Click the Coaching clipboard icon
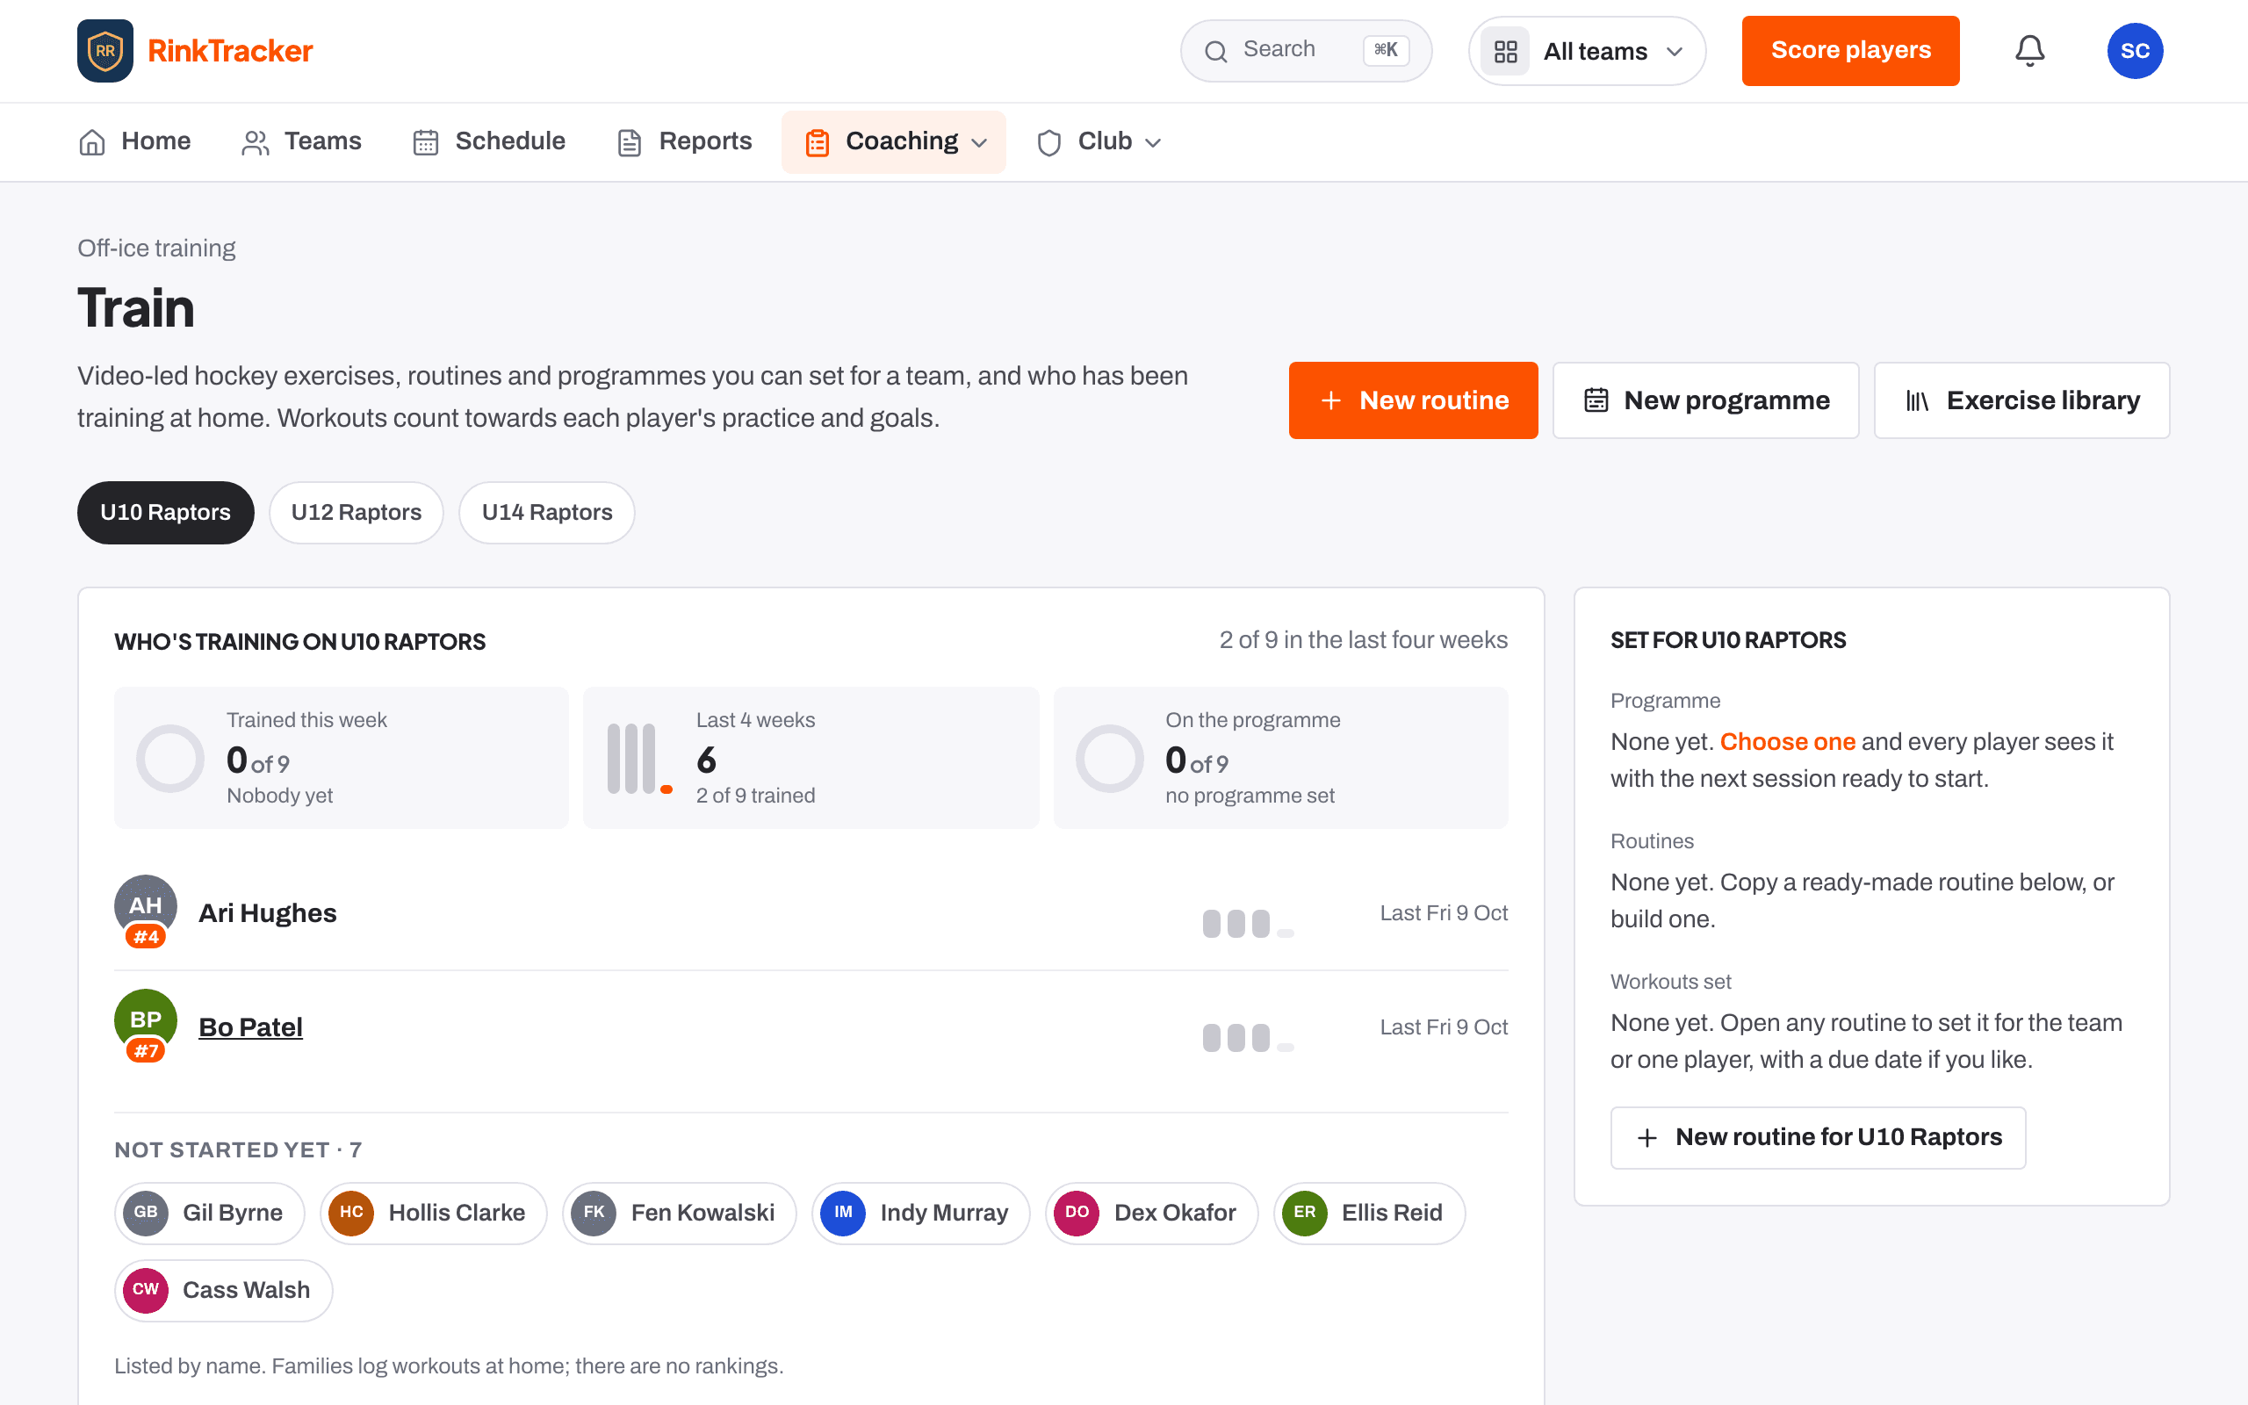This screenshot has height=1405, width=2248. point(818,142)
